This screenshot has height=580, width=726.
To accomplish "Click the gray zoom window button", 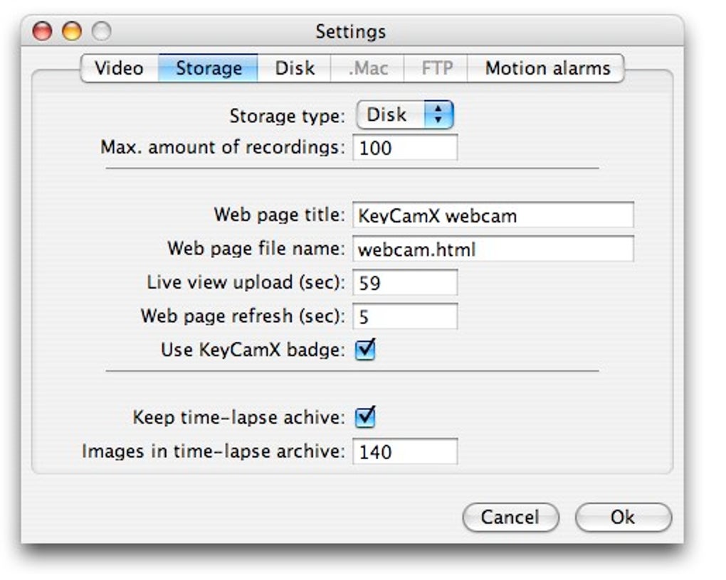I will click(x=101, y=31).
